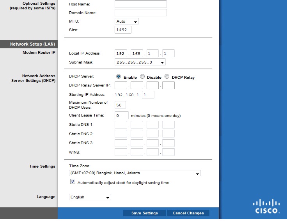
Task: Click the Cisco logo
Action: click(x=266, y=206)
